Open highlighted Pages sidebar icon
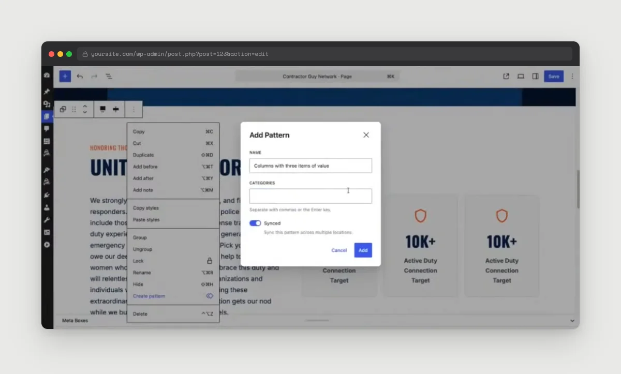Image resolution: width=621 pixels, height=374 pixels. coord(47,116)
